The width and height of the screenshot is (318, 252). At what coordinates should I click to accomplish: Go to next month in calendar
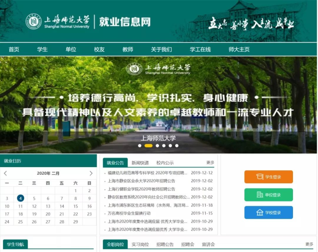(91, 173)
